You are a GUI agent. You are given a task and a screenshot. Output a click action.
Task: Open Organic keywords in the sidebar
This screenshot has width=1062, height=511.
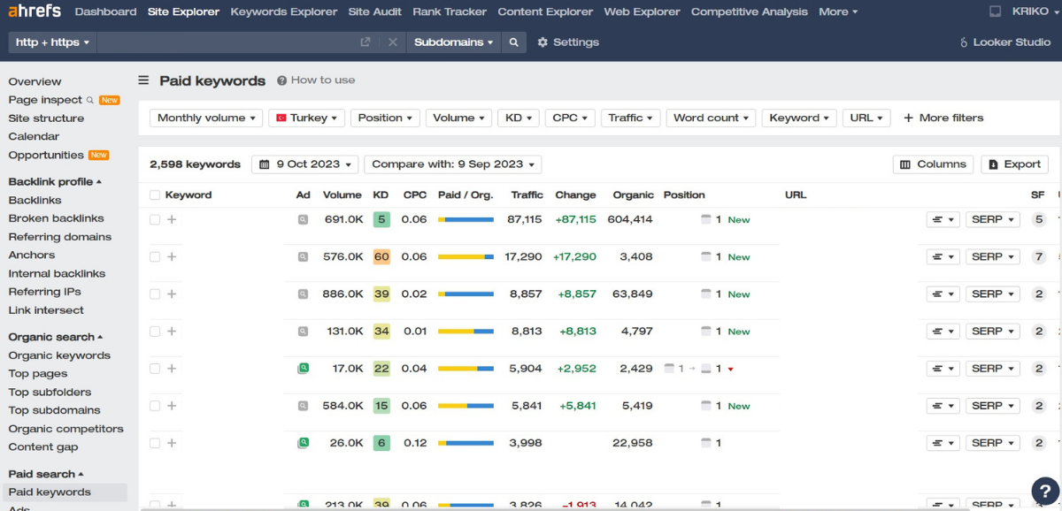[59, 355]
